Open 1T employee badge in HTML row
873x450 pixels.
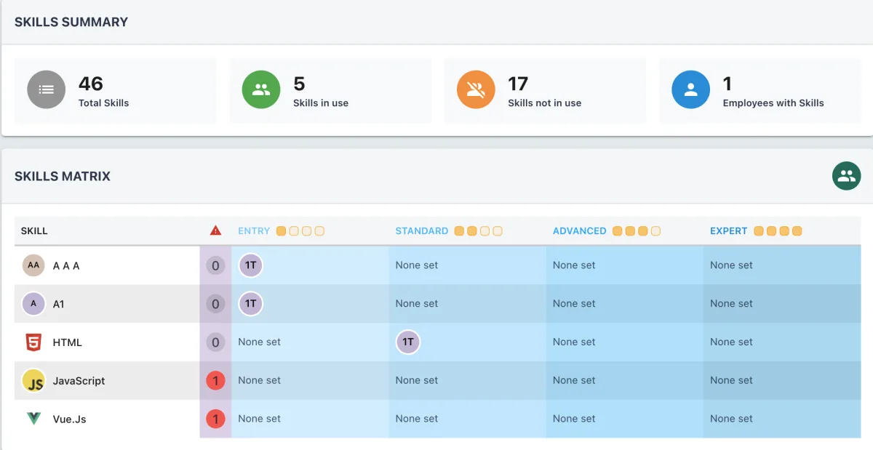pyautogui.click(x=408, y=342)
